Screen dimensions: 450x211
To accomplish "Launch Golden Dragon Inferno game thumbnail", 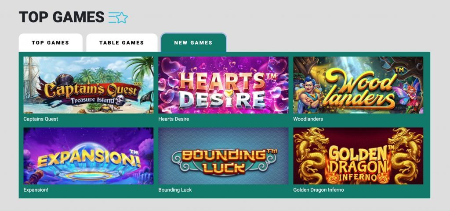I will point(358,156).
